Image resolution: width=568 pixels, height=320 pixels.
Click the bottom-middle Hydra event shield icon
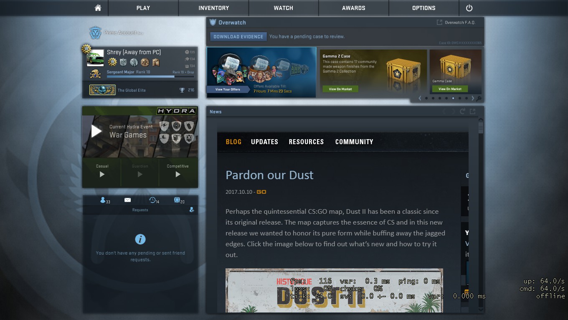point(177,138)
